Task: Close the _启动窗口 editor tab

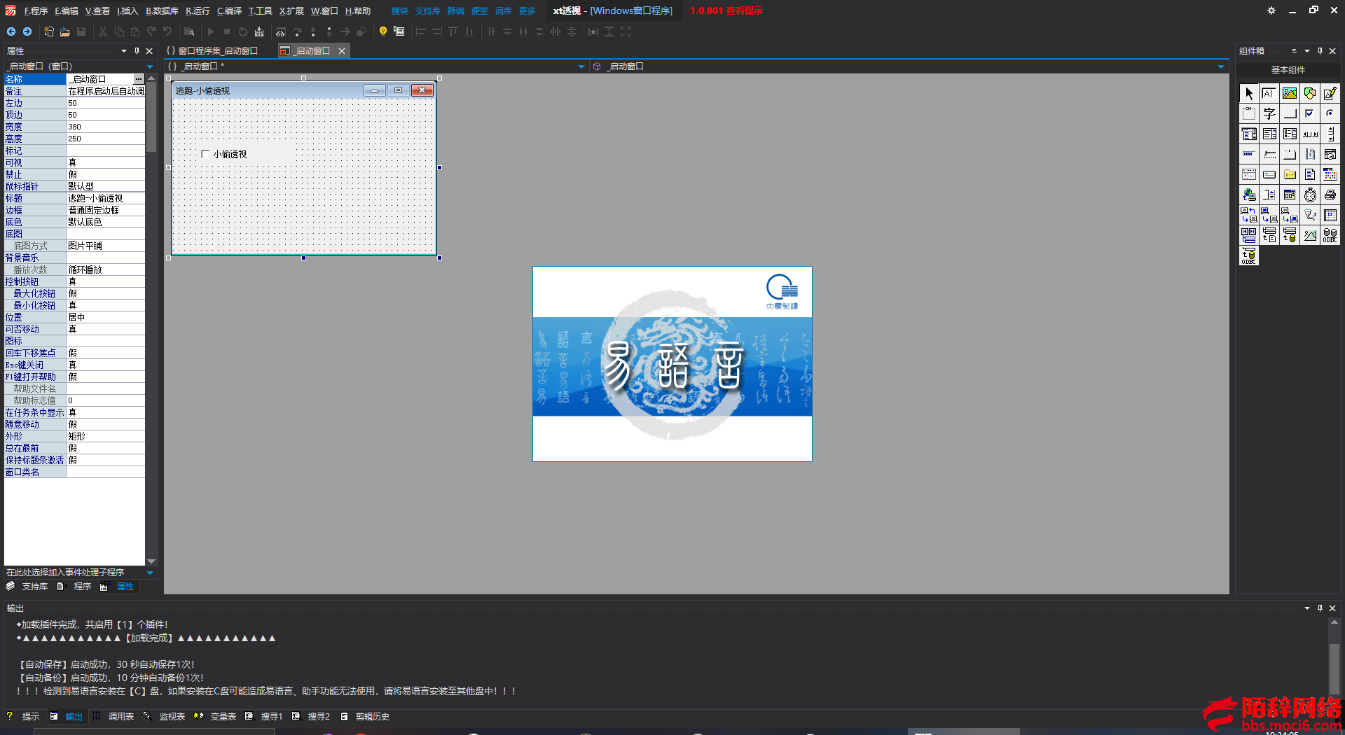Action: click(342, 51)
